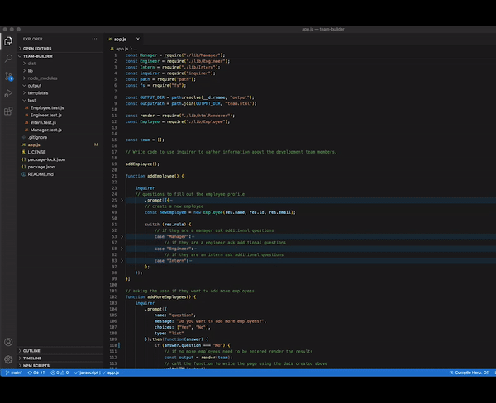This screenshot has width=496, height=403.
Task: Click the app.js status bar item
Action: pyautogui.click(x=111, y=372)
